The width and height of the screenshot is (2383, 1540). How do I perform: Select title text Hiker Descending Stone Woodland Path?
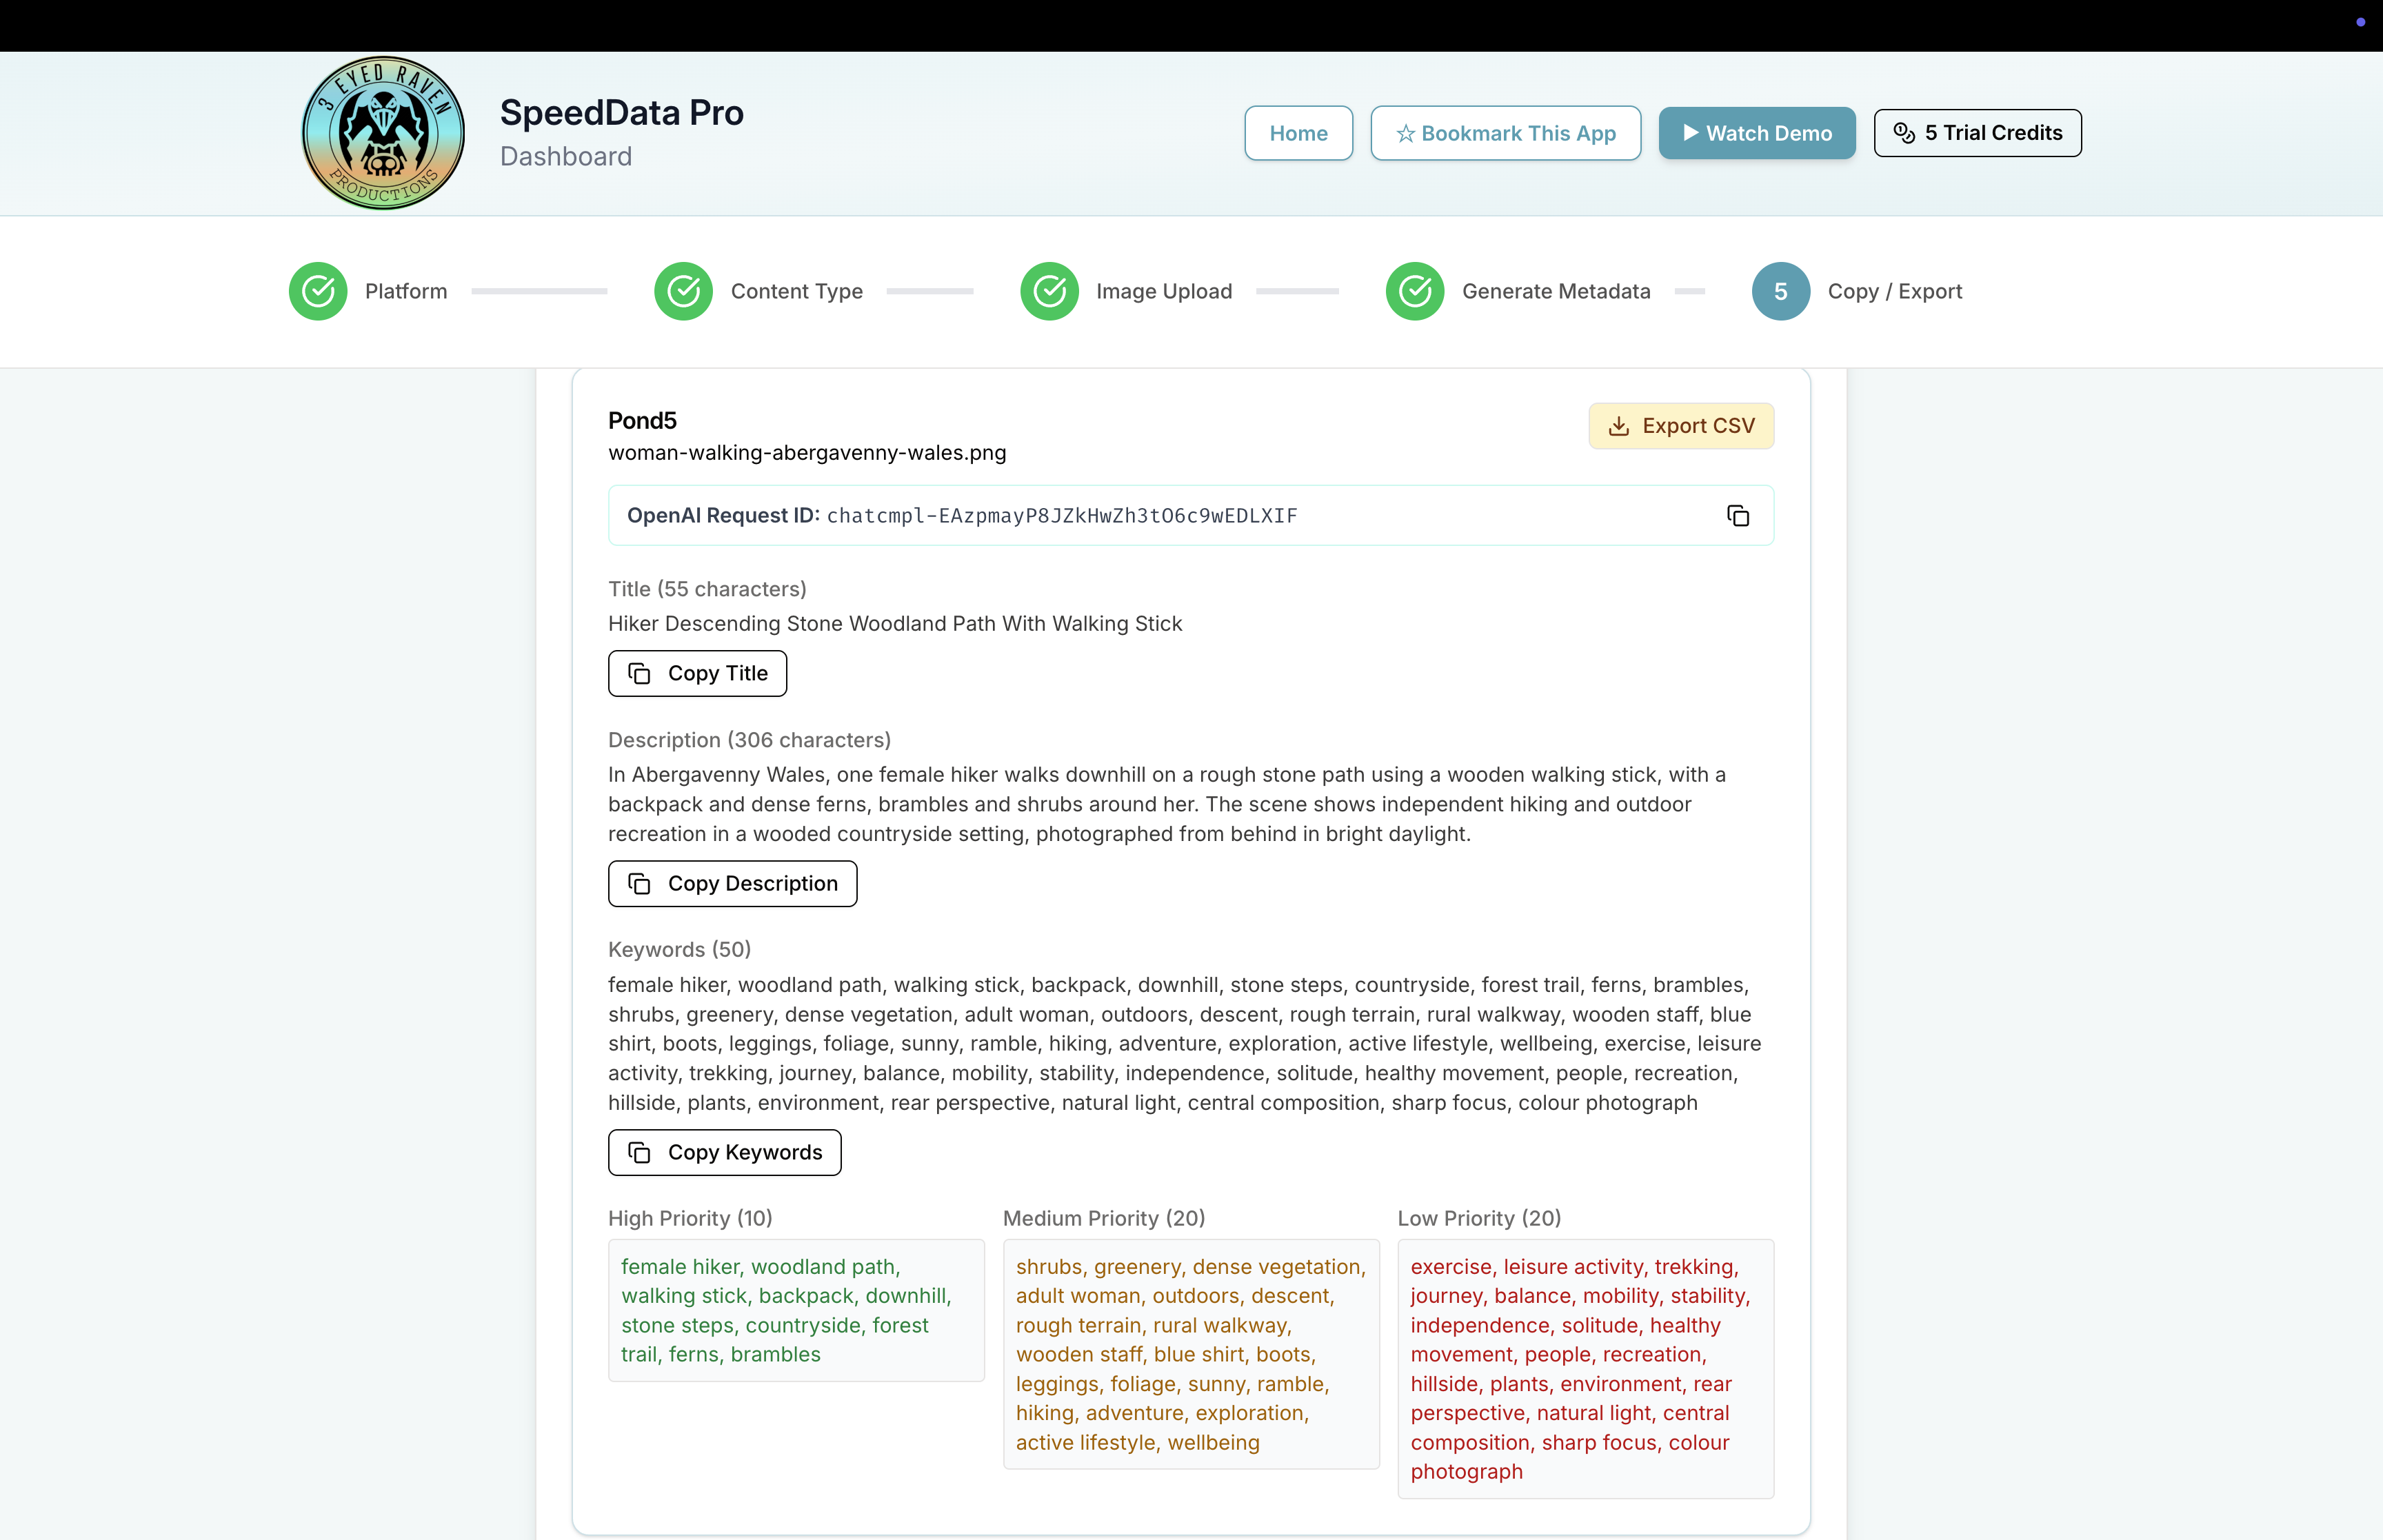pyautogui.click(x=895, y=624)
